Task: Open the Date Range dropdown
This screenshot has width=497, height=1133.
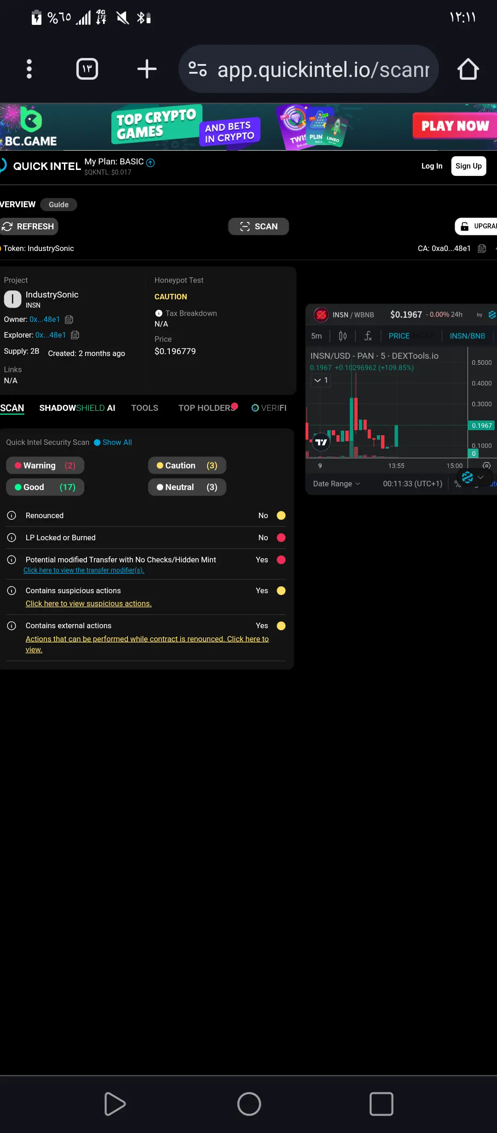Action: (x=336, y=484)
